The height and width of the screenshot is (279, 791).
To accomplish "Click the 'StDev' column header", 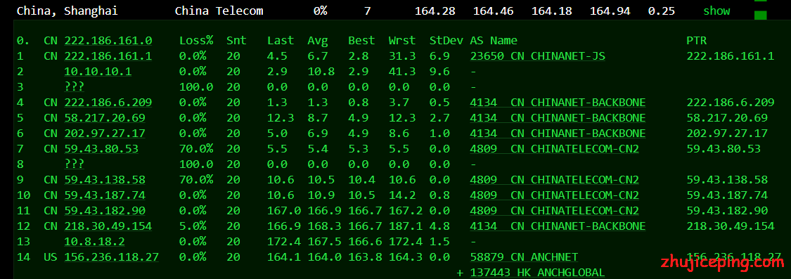I will [x=446, y=41].
